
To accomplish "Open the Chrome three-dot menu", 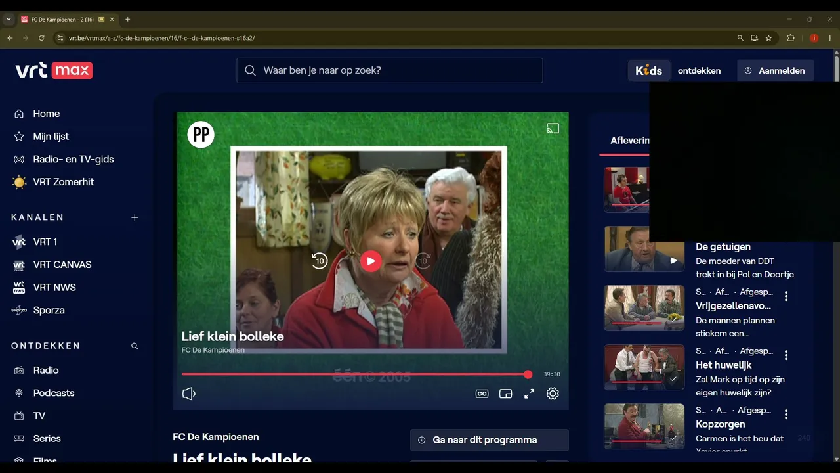I will [x=830, y=38].
